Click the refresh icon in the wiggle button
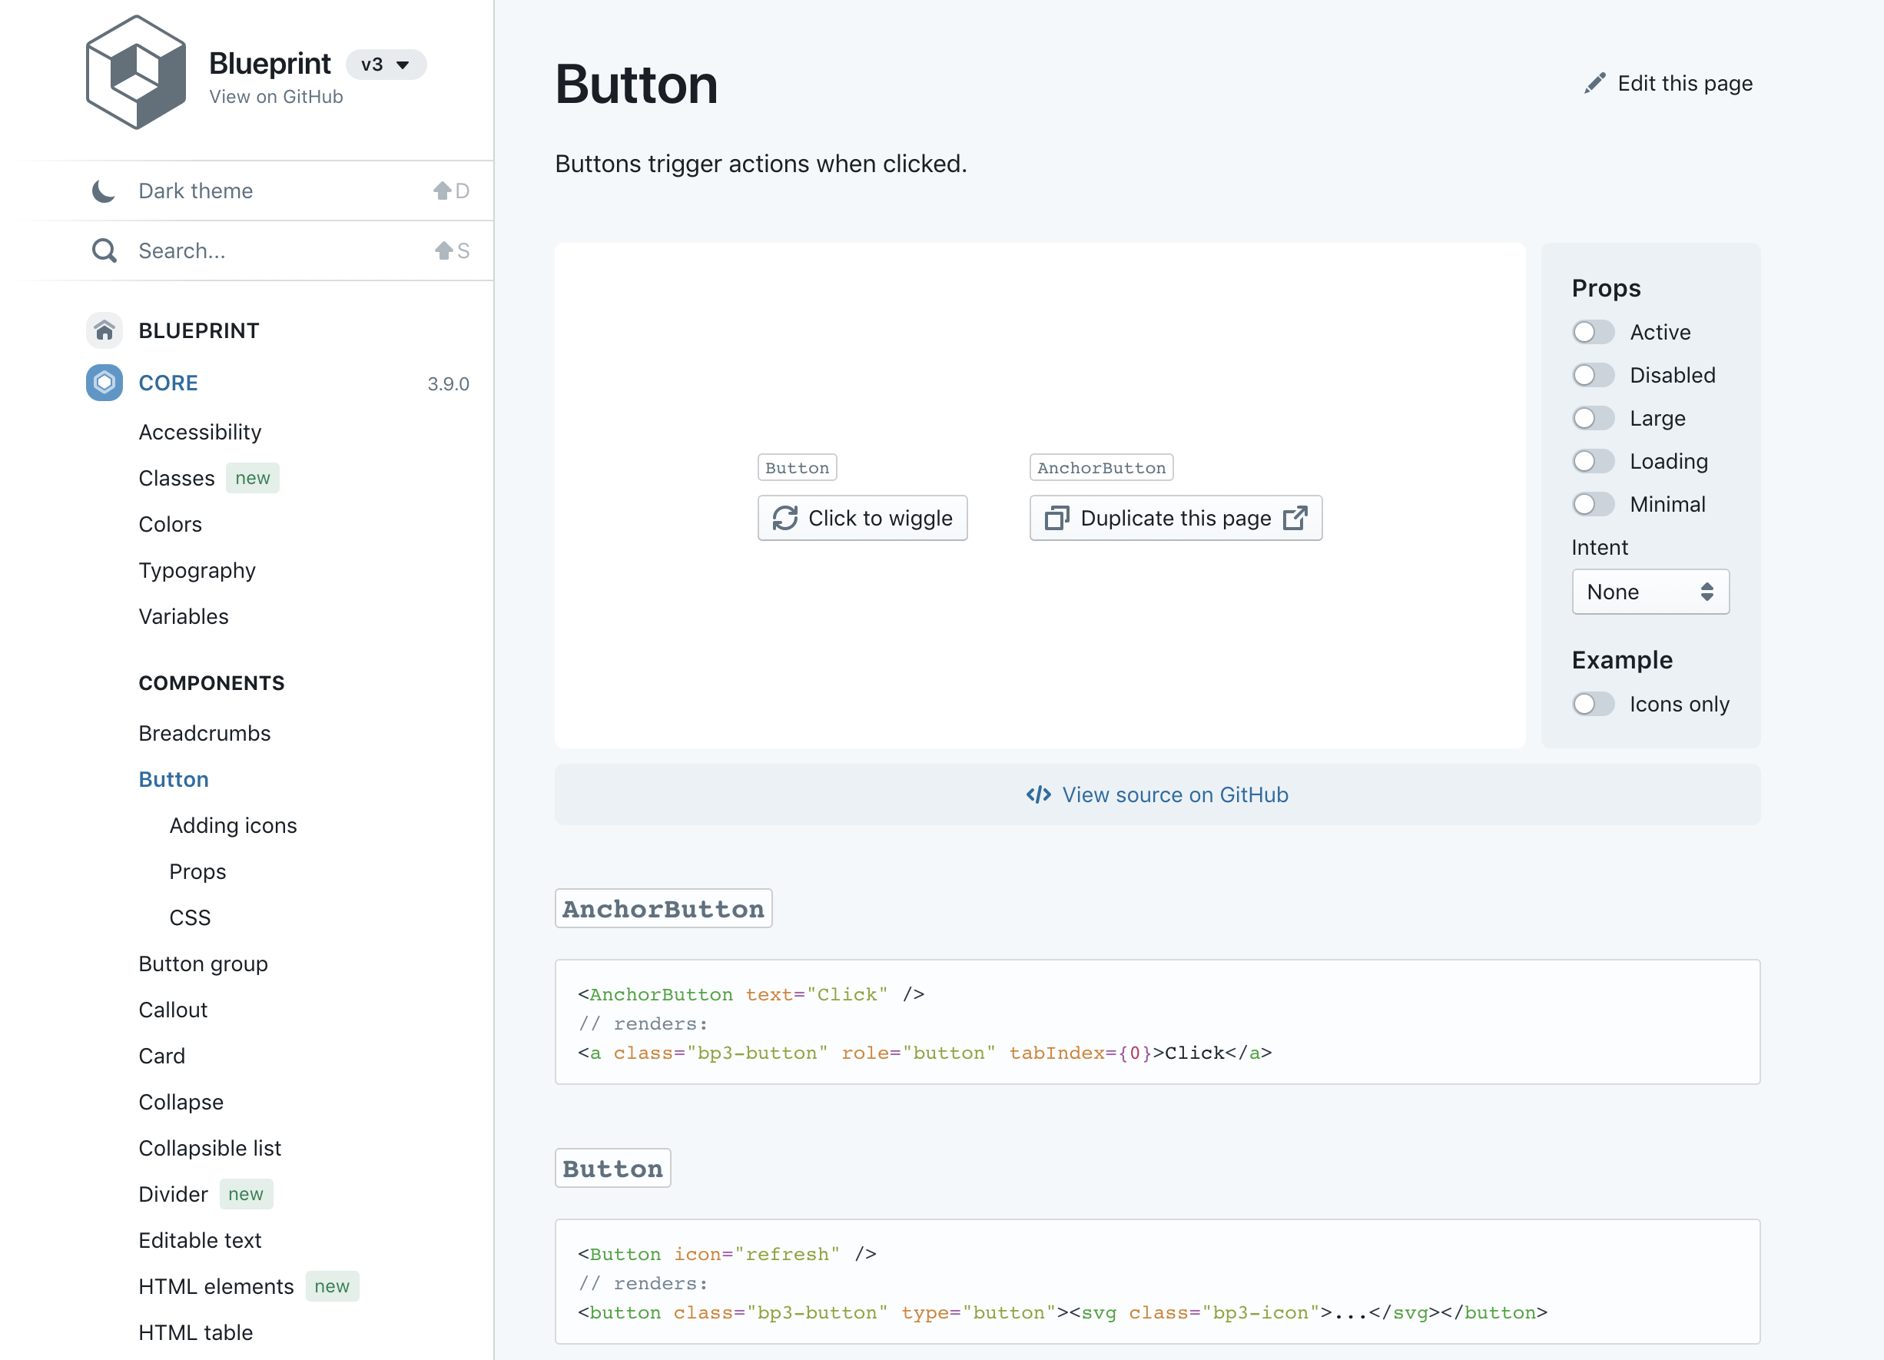 (x=785, y=519)
